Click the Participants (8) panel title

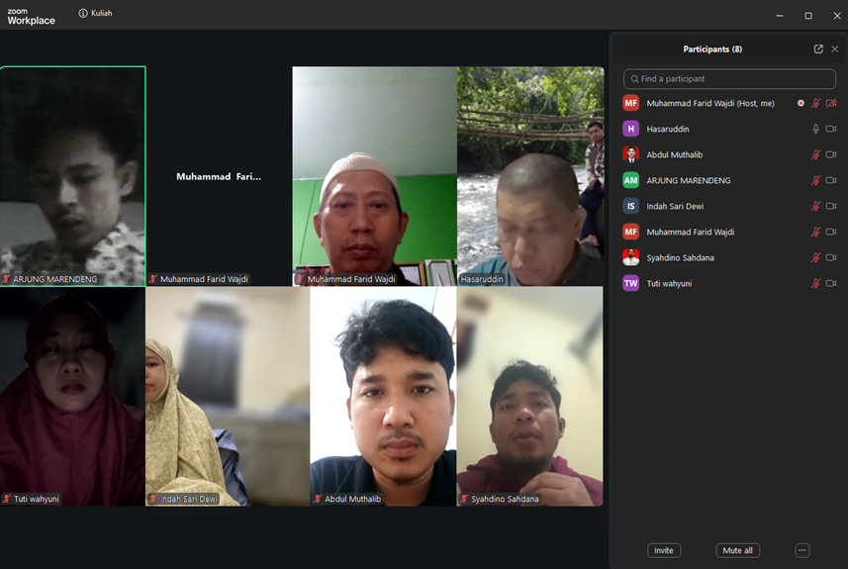pyautogui.click(x=712, y=49)
